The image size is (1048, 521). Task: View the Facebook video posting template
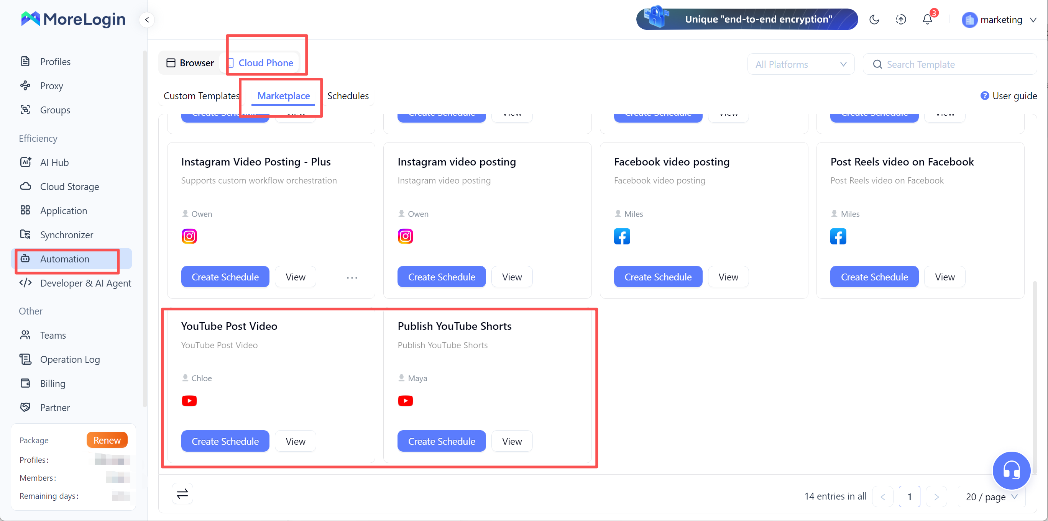point(728,277)
